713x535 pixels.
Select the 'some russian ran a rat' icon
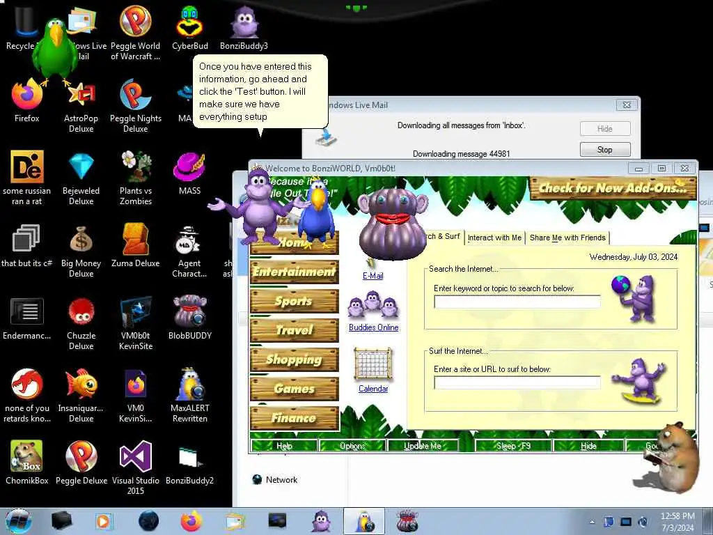click(27, 178)
